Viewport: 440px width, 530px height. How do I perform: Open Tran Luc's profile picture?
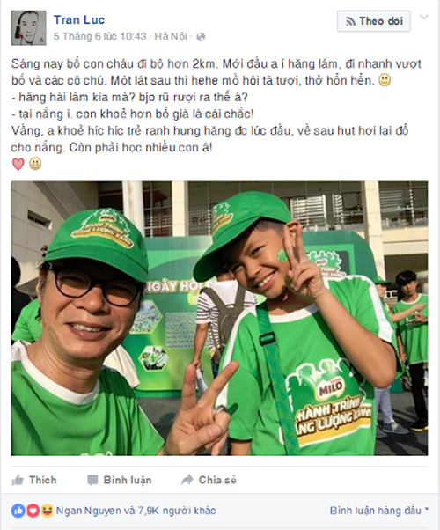29,27
